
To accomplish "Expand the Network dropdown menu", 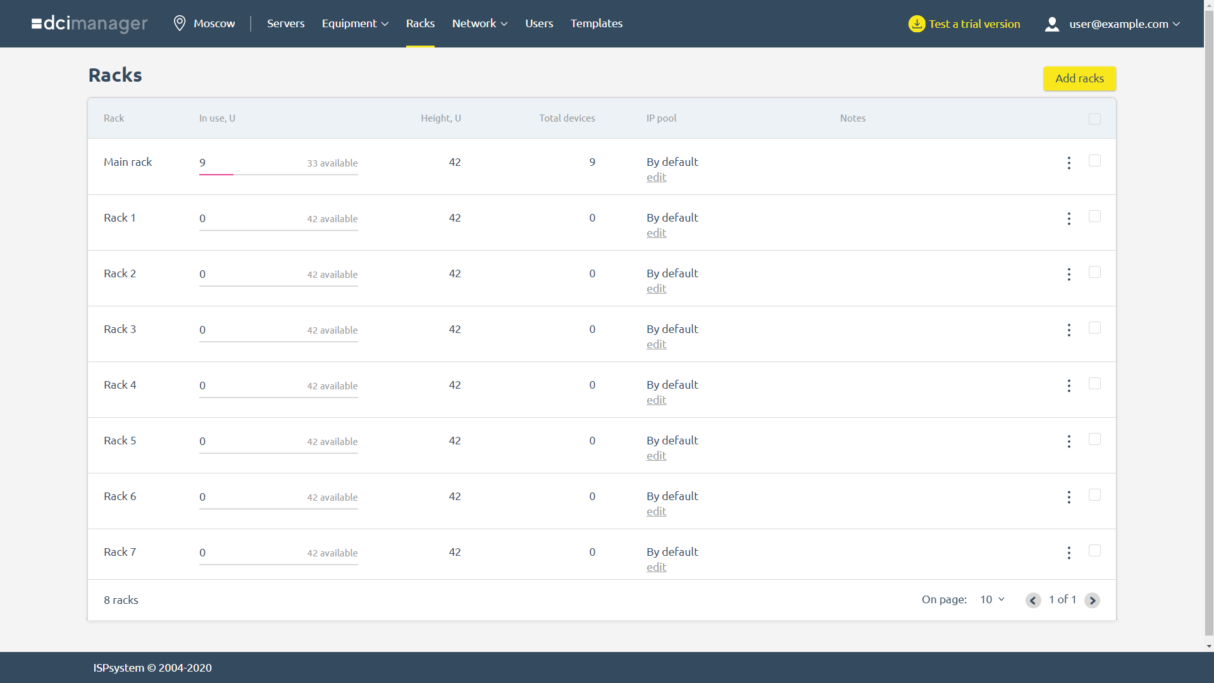I will click(x=480, y=23).
